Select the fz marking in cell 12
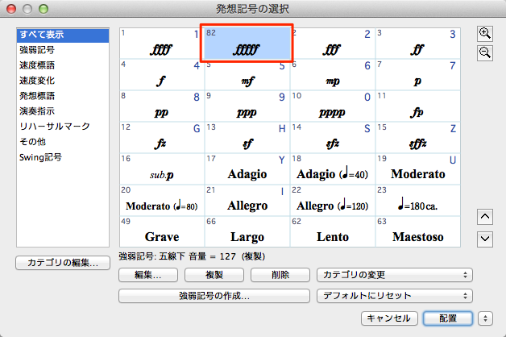The height and width of the screenshot is (337, 506). tap(162, 138)
